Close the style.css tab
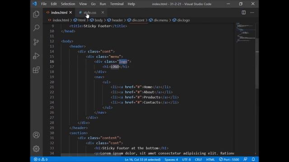Image resolution: width=289 pixels, height=162 pixels. (103, 12)
